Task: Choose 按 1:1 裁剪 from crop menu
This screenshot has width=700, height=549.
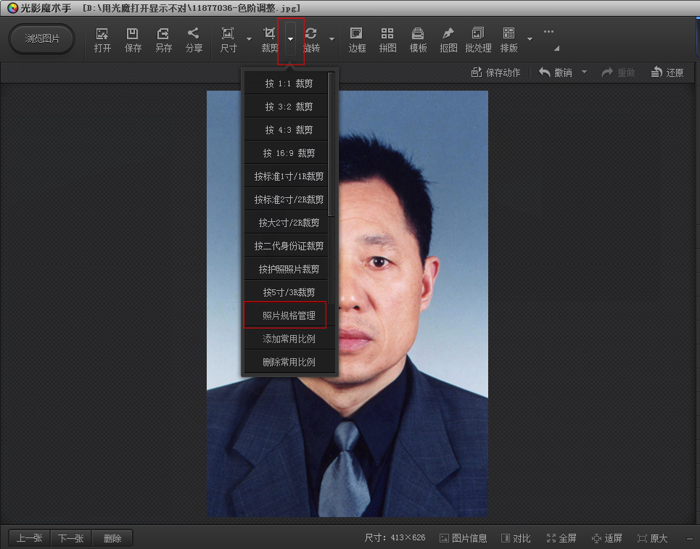Action: click(286, 83)
